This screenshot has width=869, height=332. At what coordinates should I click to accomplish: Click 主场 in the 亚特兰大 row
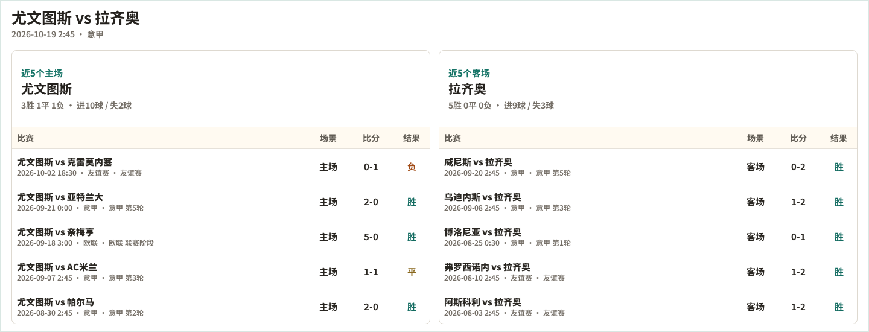tap(328, 202)
